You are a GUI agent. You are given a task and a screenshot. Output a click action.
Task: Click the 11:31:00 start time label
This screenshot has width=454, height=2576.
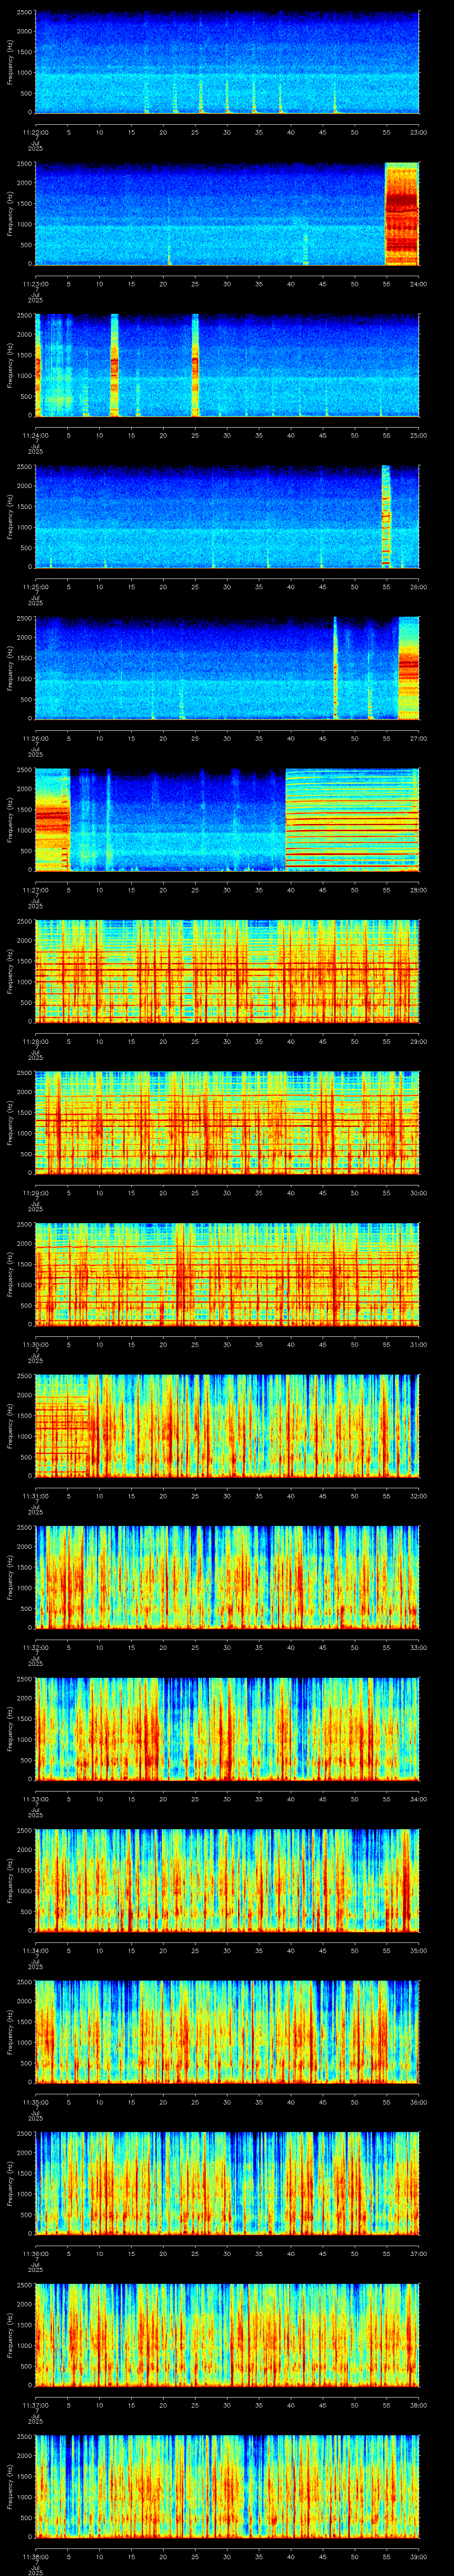point(35,1496)
